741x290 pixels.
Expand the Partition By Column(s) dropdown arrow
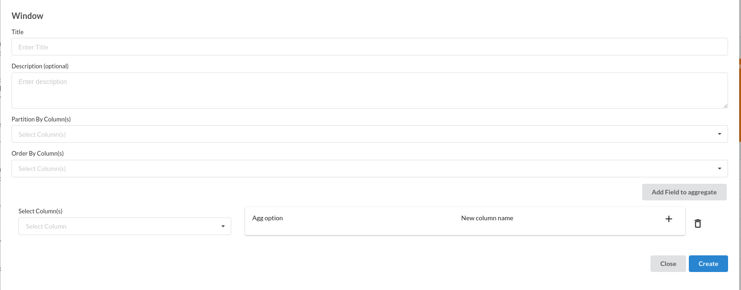coord(719,134)
